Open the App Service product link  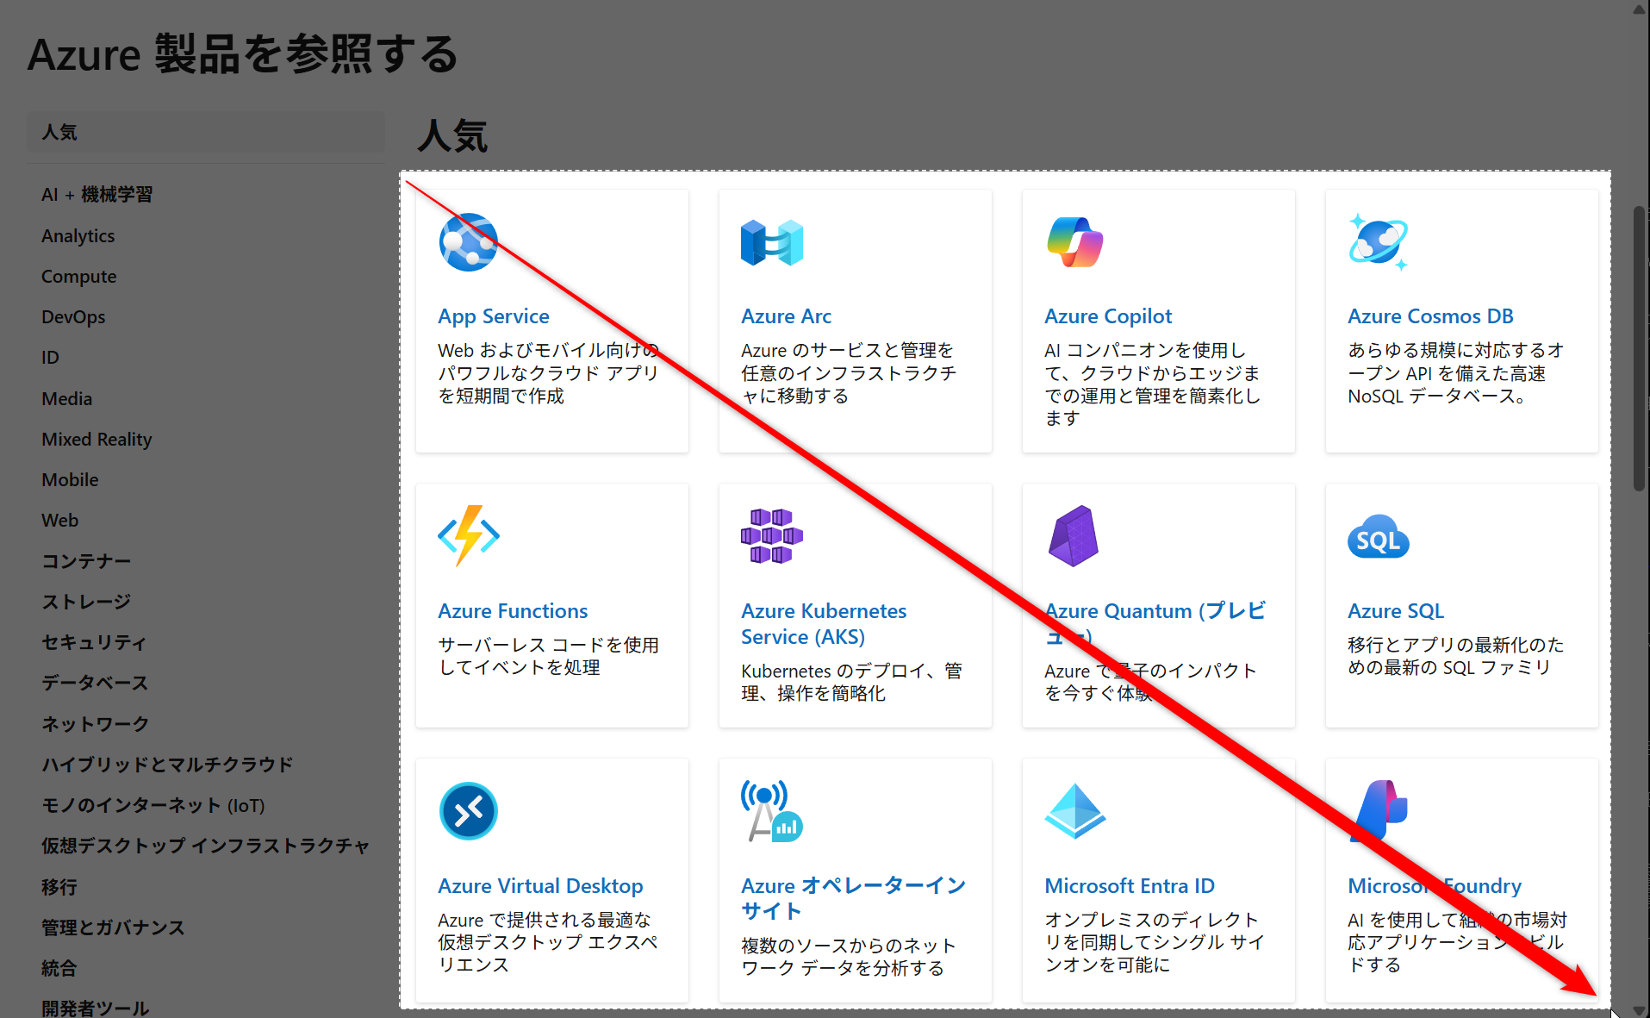tap(494, 315)
